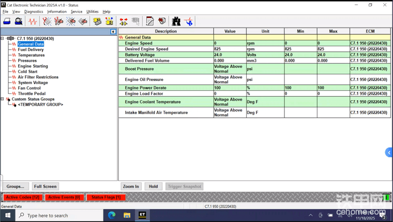Open Microsoft Edge from the taskbar
This screenshot has width=393, height=222.
(112, 215)
